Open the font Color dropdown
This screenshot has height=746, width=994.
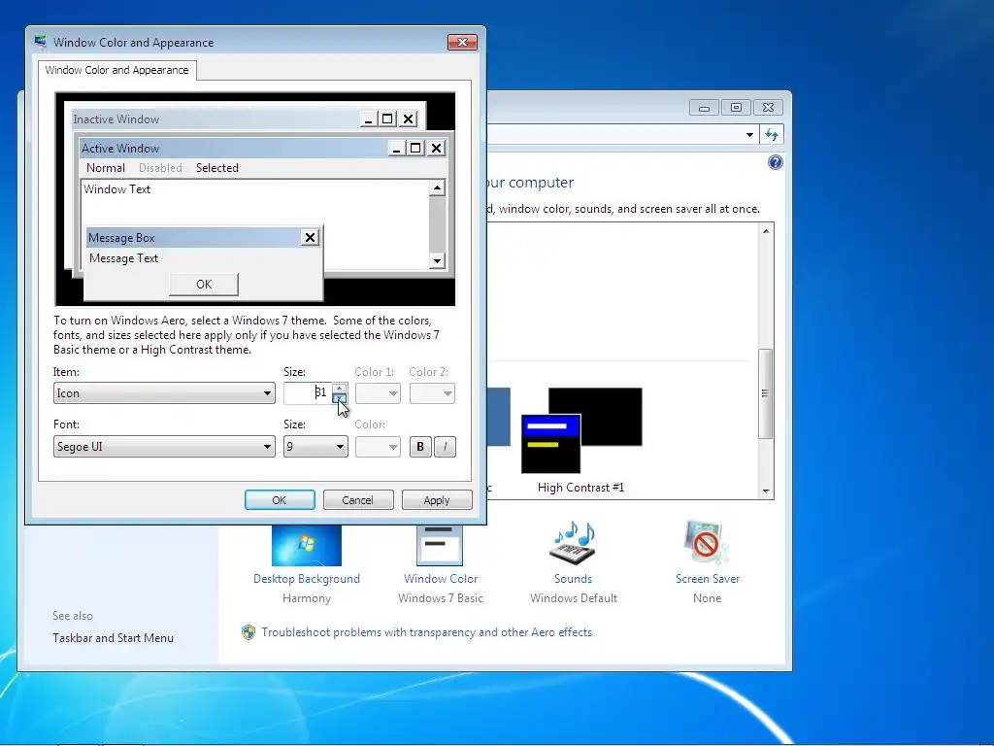(x=378, y=447)
